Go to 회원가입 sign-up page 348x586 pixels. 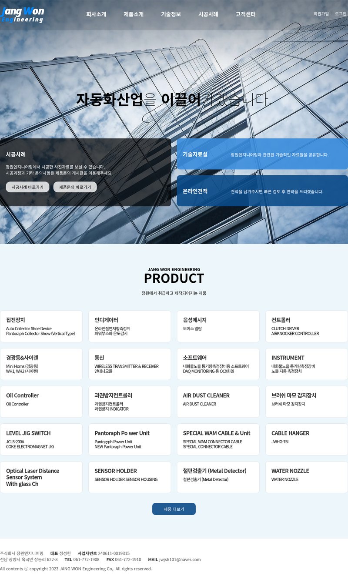pyautogui.click(x=321, y=14)
